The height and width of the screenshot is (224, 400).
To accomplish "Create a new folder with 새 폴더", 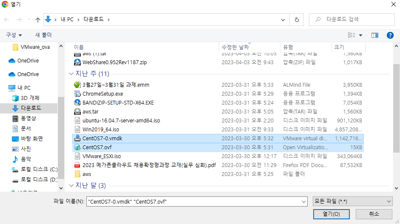I will [43, 35].
